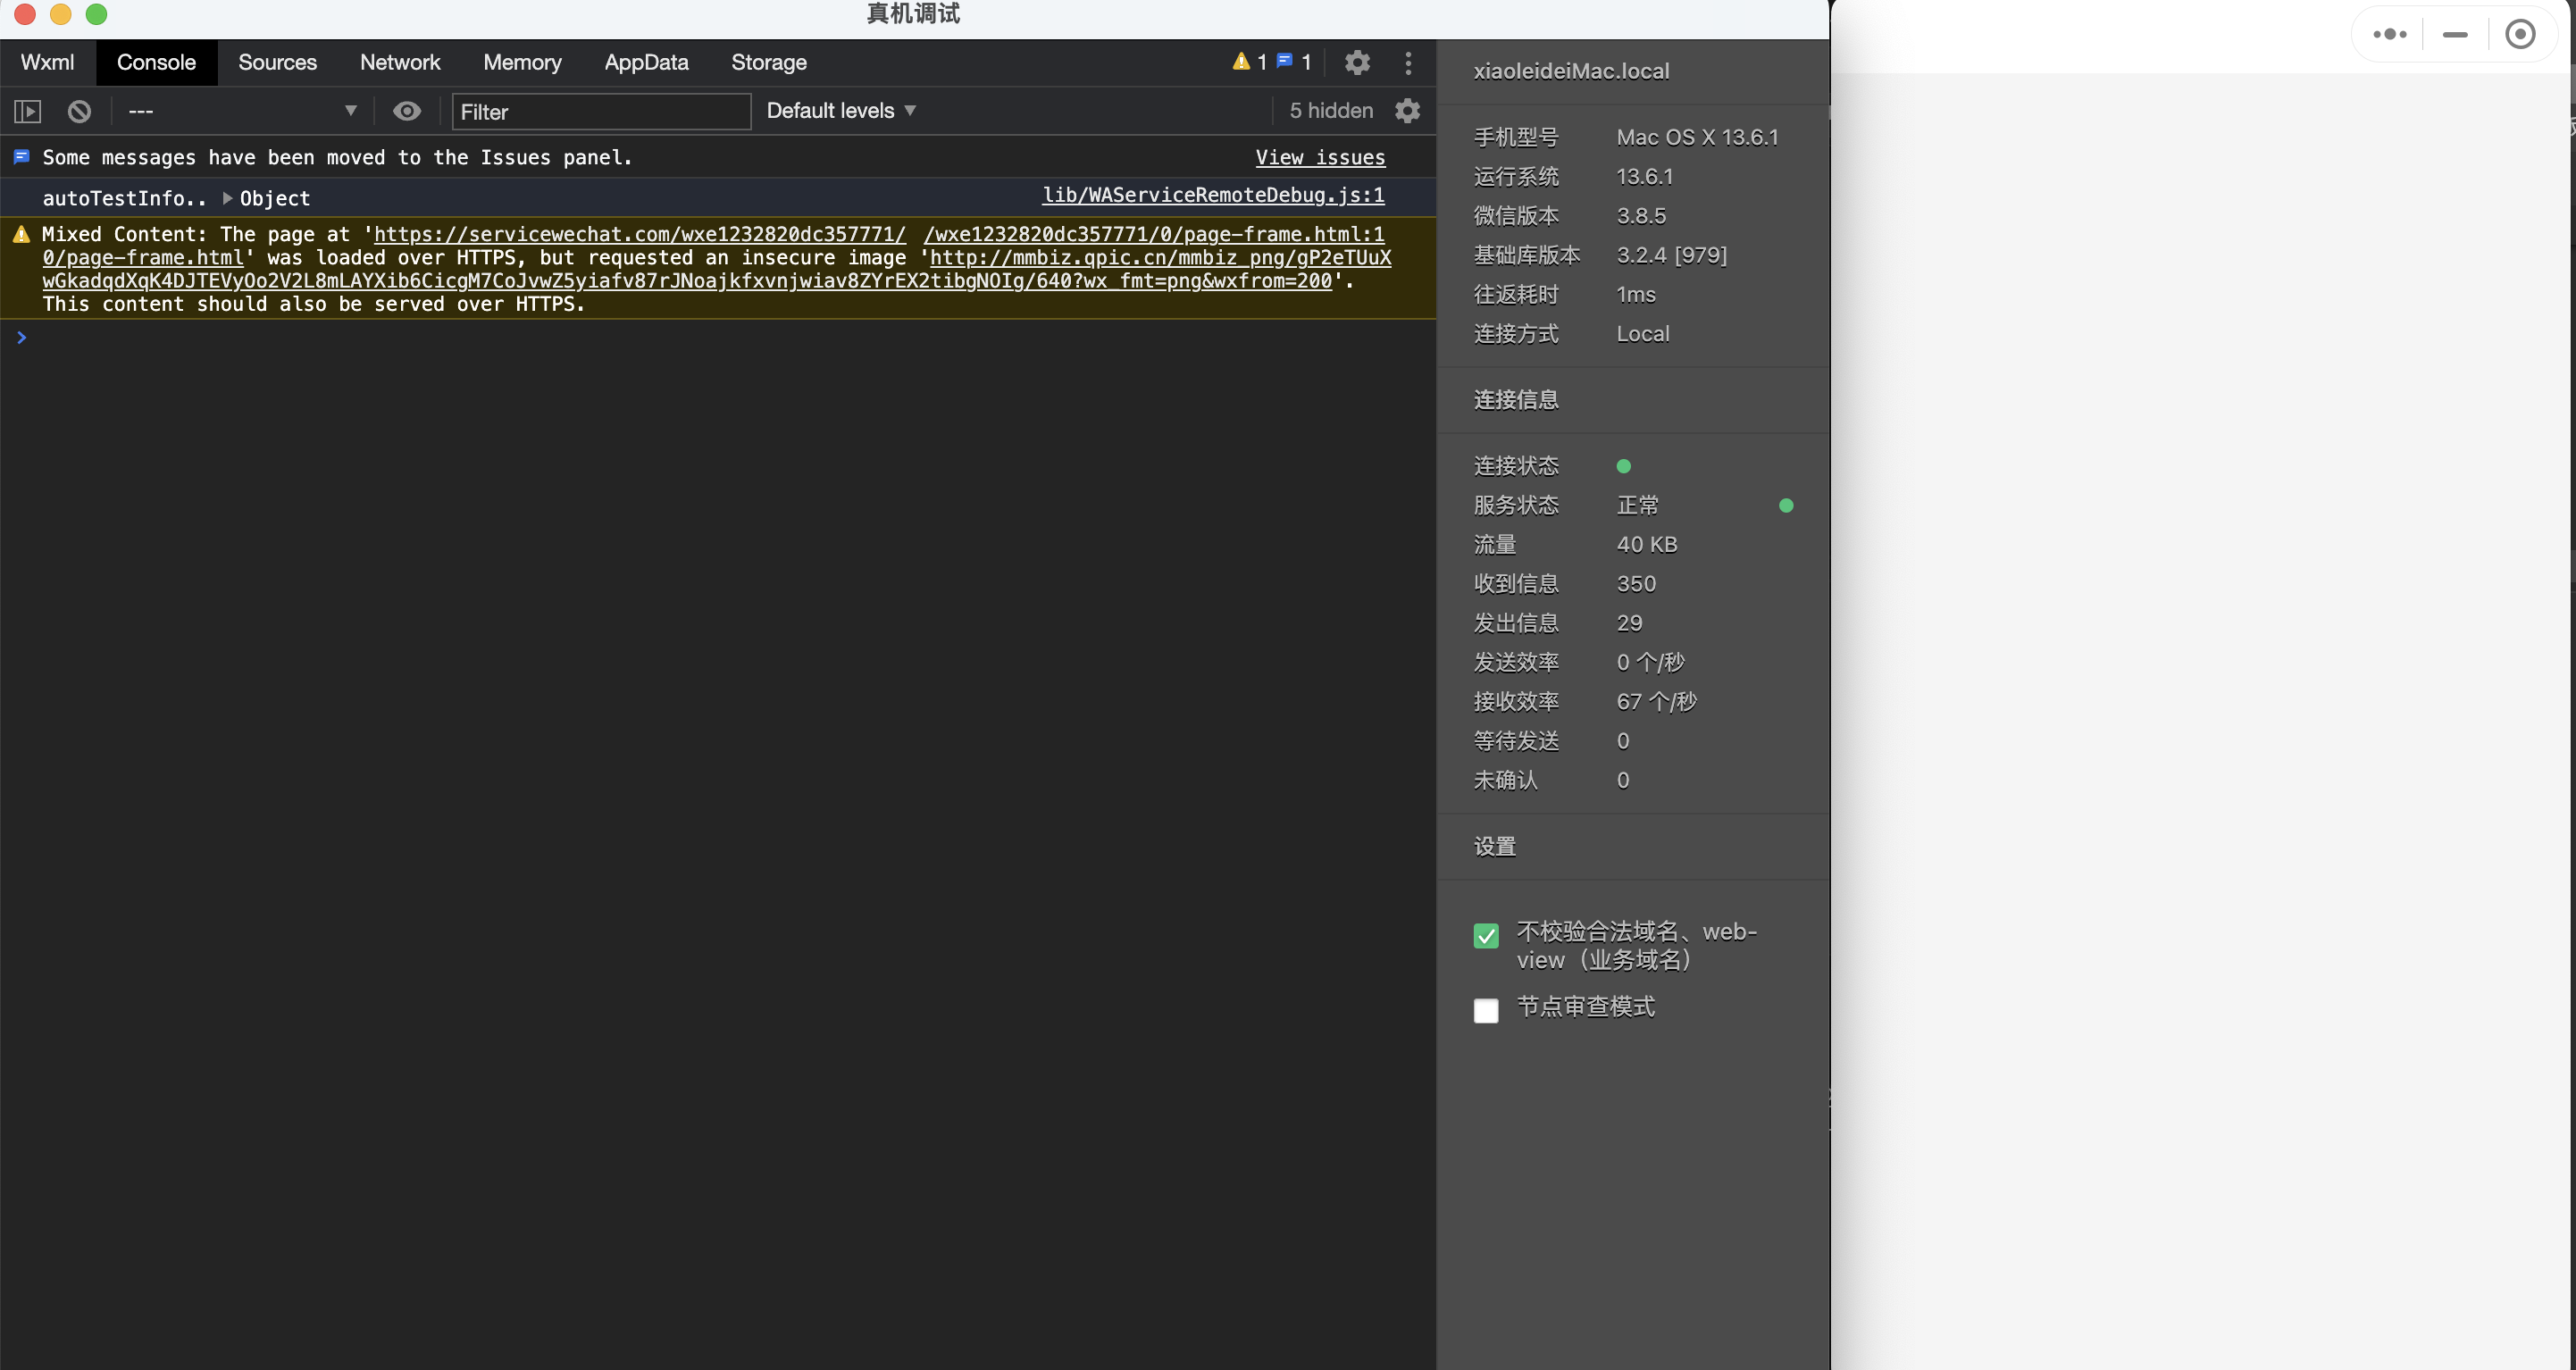This screenshot has width=2576, height=1370.
Task: Switch to the AppData tab
Action: [x=646, y=62]
